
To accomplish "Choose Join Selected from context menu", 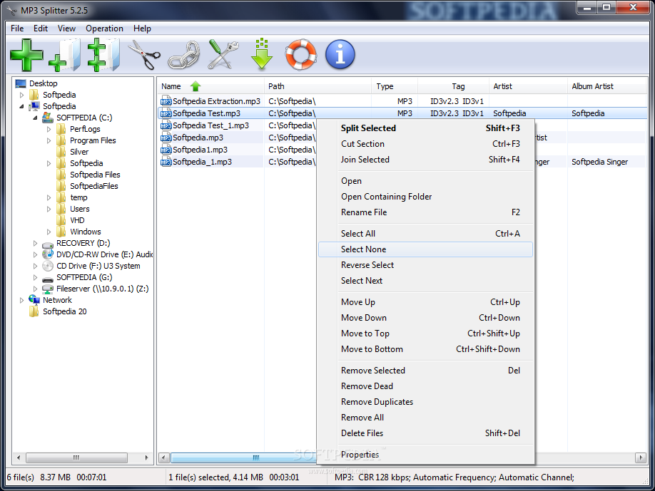I will [x=425, y=160].
